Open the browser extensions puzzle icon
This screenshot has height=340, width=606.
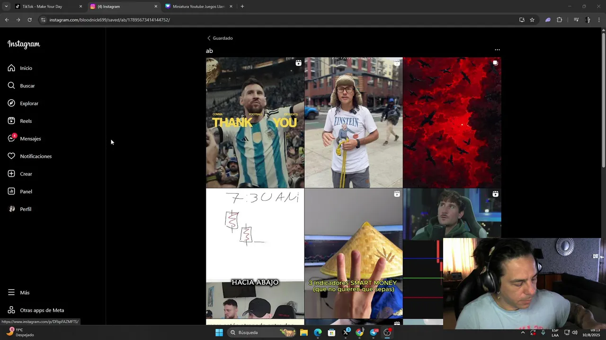pos(559,20)
